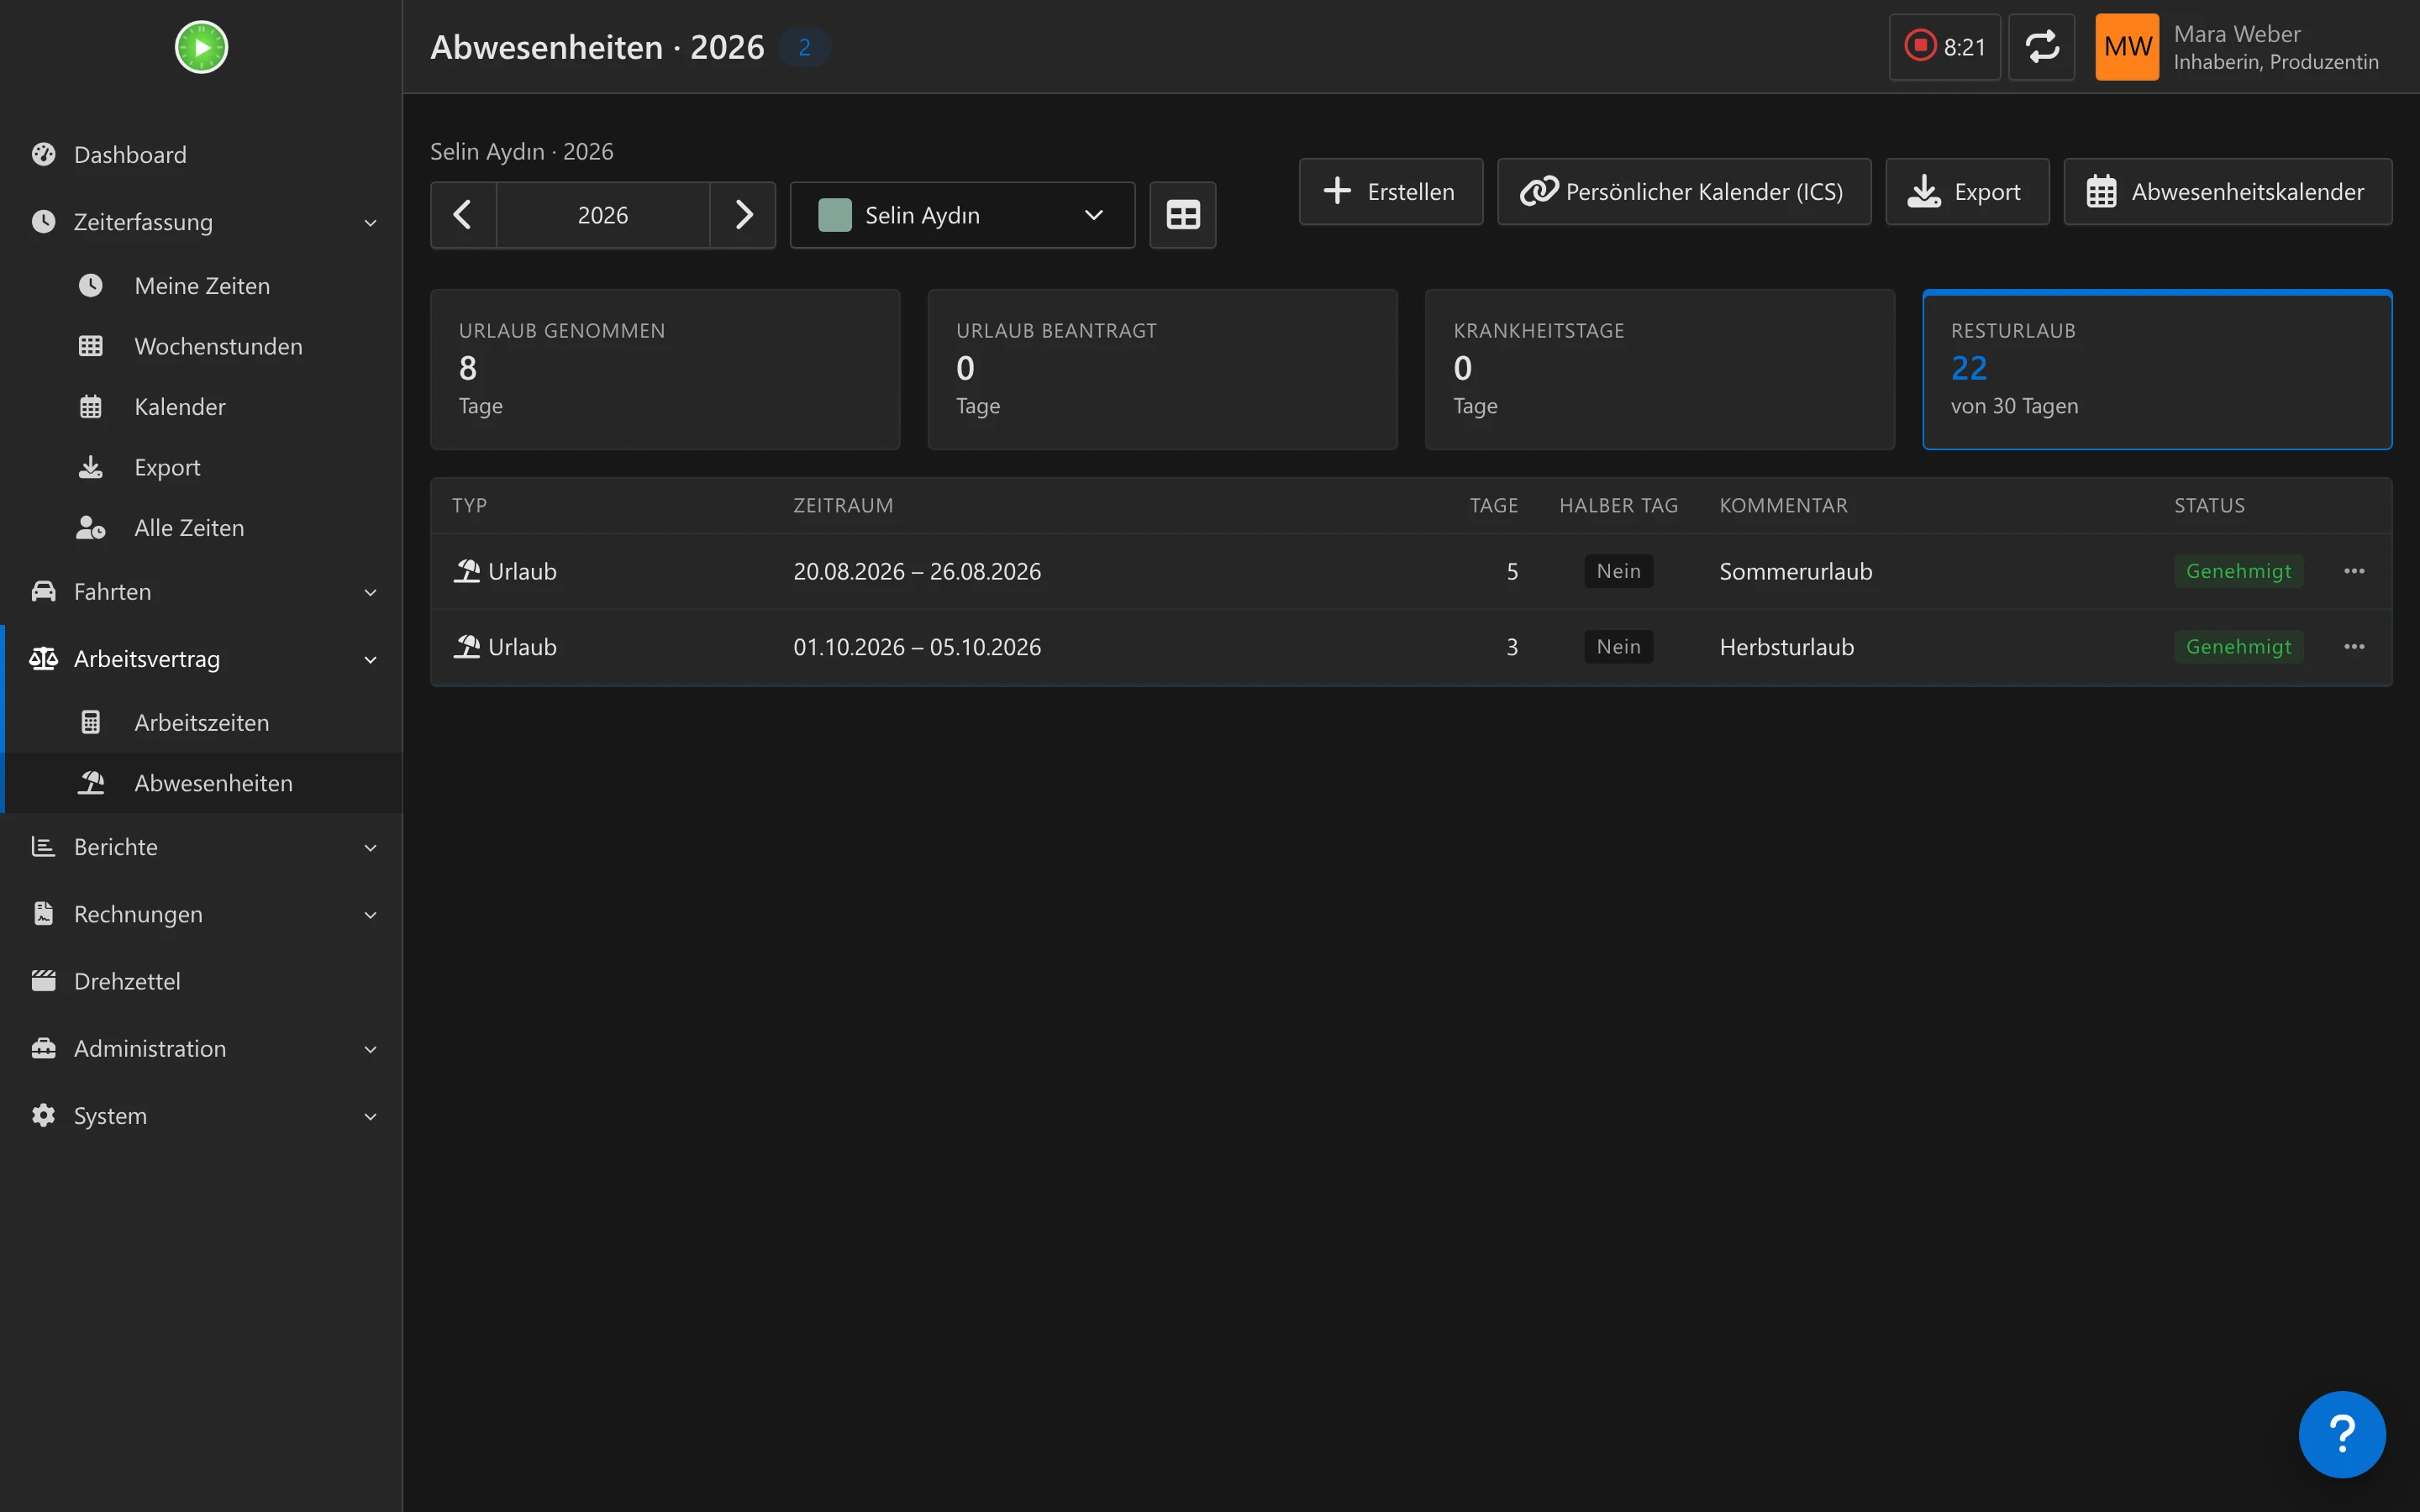
Task: Click the Drehzettel clapperboard icon
Action: pos(43,980)
